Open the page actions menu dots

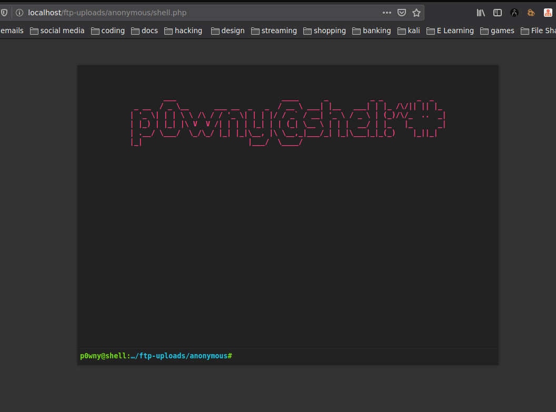click(387, 12)
